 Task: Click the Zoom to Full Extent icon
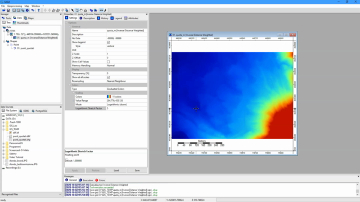[53, 10]
